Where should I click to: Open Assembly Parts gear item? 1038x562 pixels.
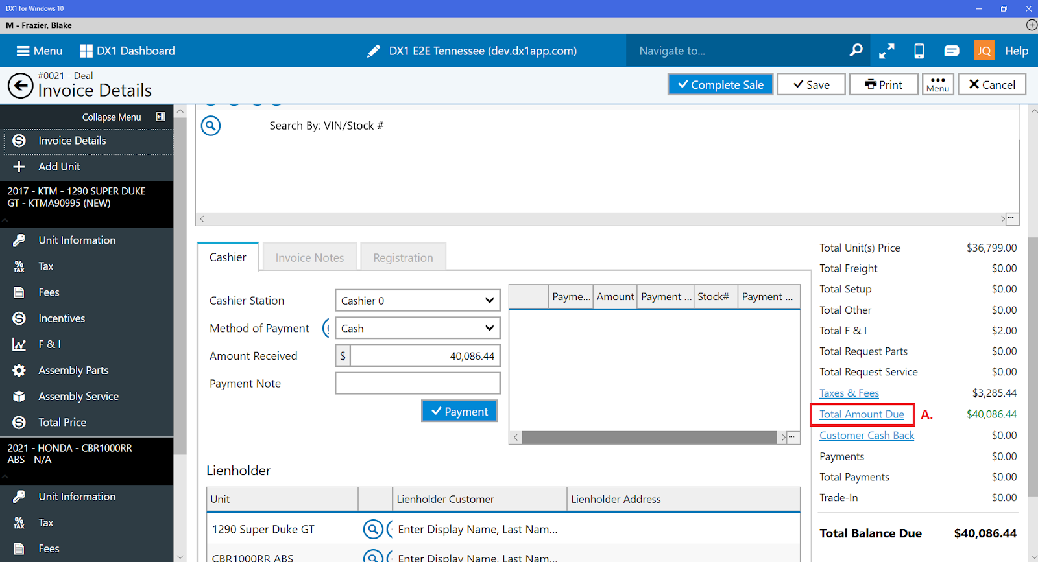pyautogui.click(x=87, y=370)
